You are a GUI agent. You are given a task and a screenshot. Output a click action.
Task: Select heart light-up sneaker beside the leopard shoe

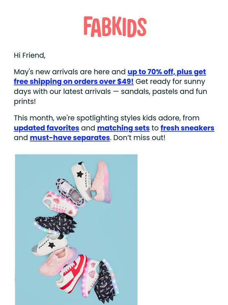click(x=60, y=203)
